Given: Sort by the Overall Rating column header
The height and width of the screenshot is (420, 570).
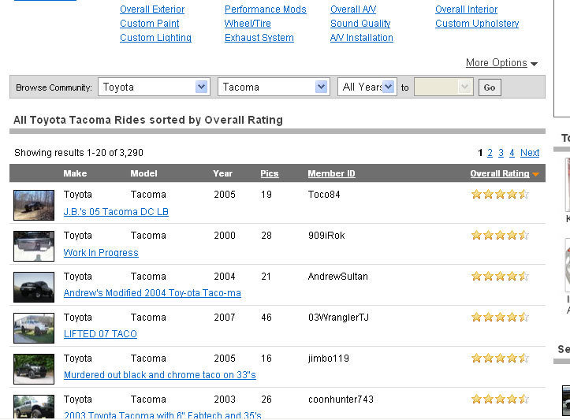Looking at the screenshot, I should click(x=500, y=173).
